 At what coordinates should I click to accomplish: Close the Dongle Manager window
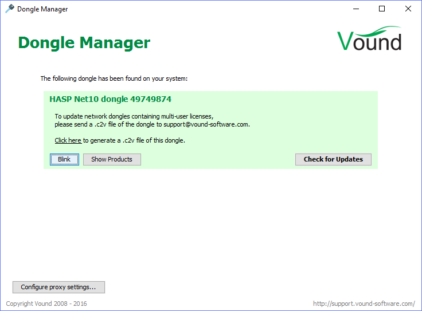[x=408, y=9]
